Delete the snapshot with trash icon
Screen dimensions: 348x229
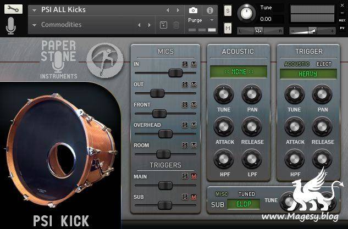pos(176,25)
